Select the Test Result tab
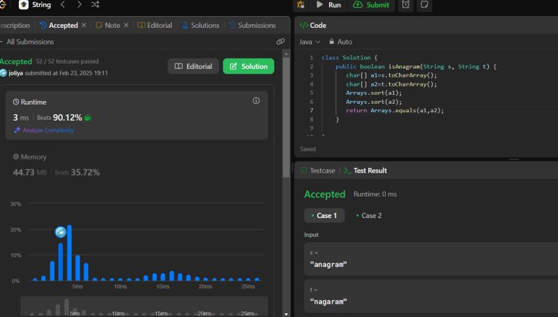The image size is (558, 317). (x=365, y=171)
